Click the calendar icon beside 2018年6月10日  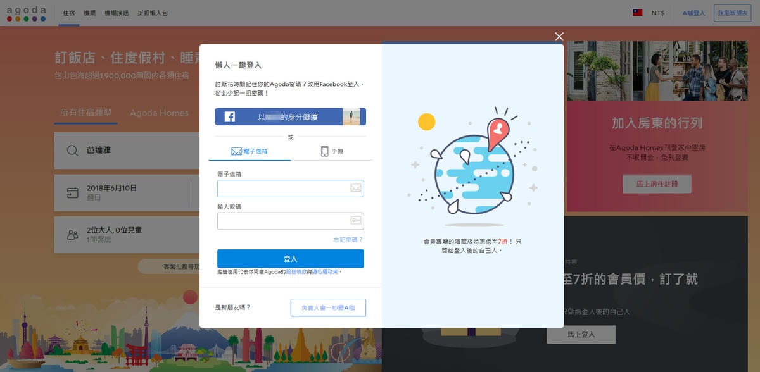point(73,192)
